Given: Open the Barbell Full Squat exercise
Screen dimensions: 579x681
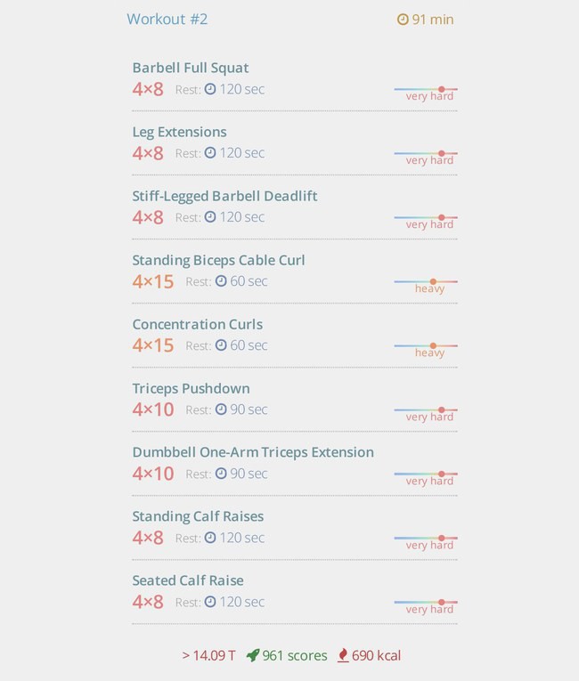Looking at the screenshot, I should [x=191, y=68].
